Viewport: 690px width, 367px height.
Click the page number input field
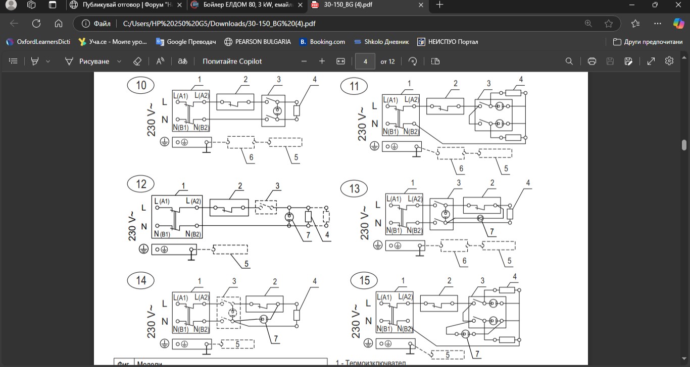365,62
